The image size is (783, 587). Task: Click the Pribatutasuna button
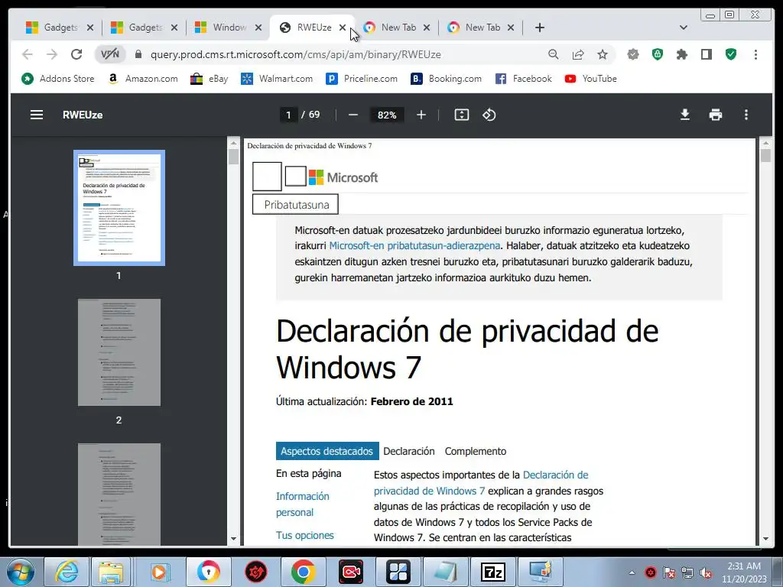tap(296, 205)
